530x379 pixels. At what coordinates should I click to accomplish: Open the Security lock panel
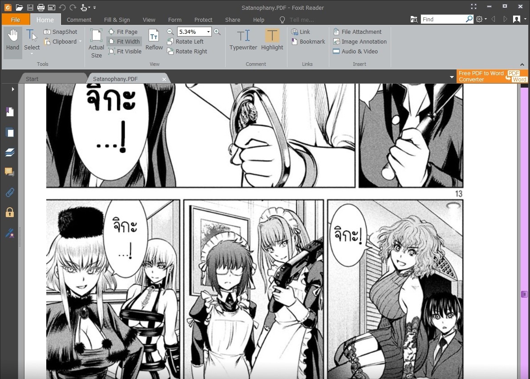pyautogui.click(x=10, y=213)
